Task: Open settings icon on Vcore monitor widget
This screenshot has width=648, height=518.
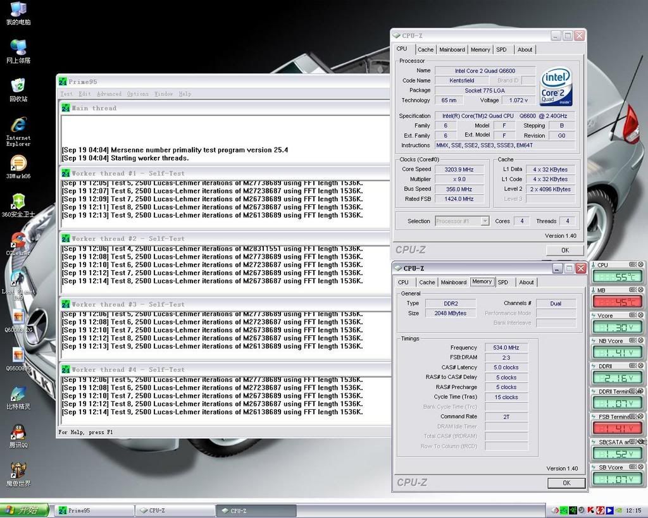Action: point(633,316)
